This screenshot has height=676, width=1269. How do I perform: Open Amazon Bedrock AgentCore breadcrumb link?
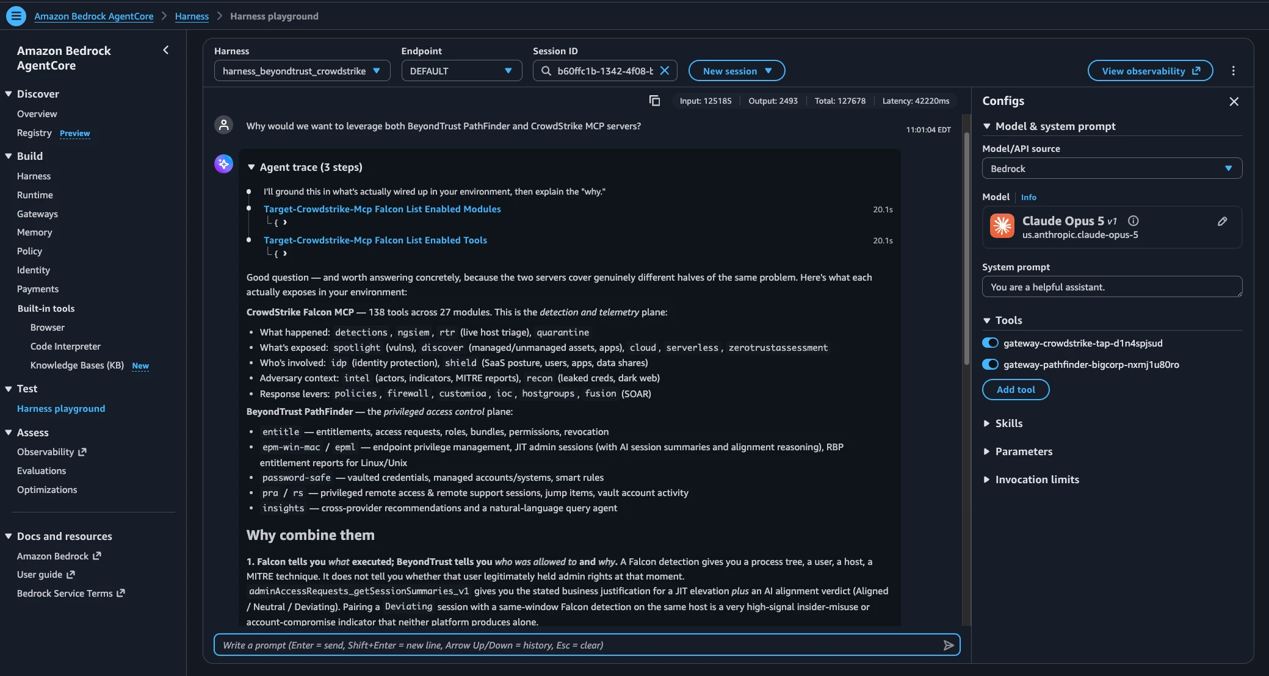[x=94, y=16]
